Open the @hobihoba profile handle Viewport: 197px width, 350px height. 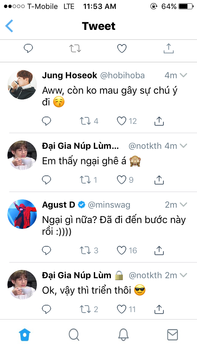[x=122, y=75]
